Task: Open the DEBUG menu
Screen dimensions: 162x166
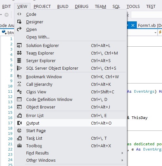Action: 81,7
